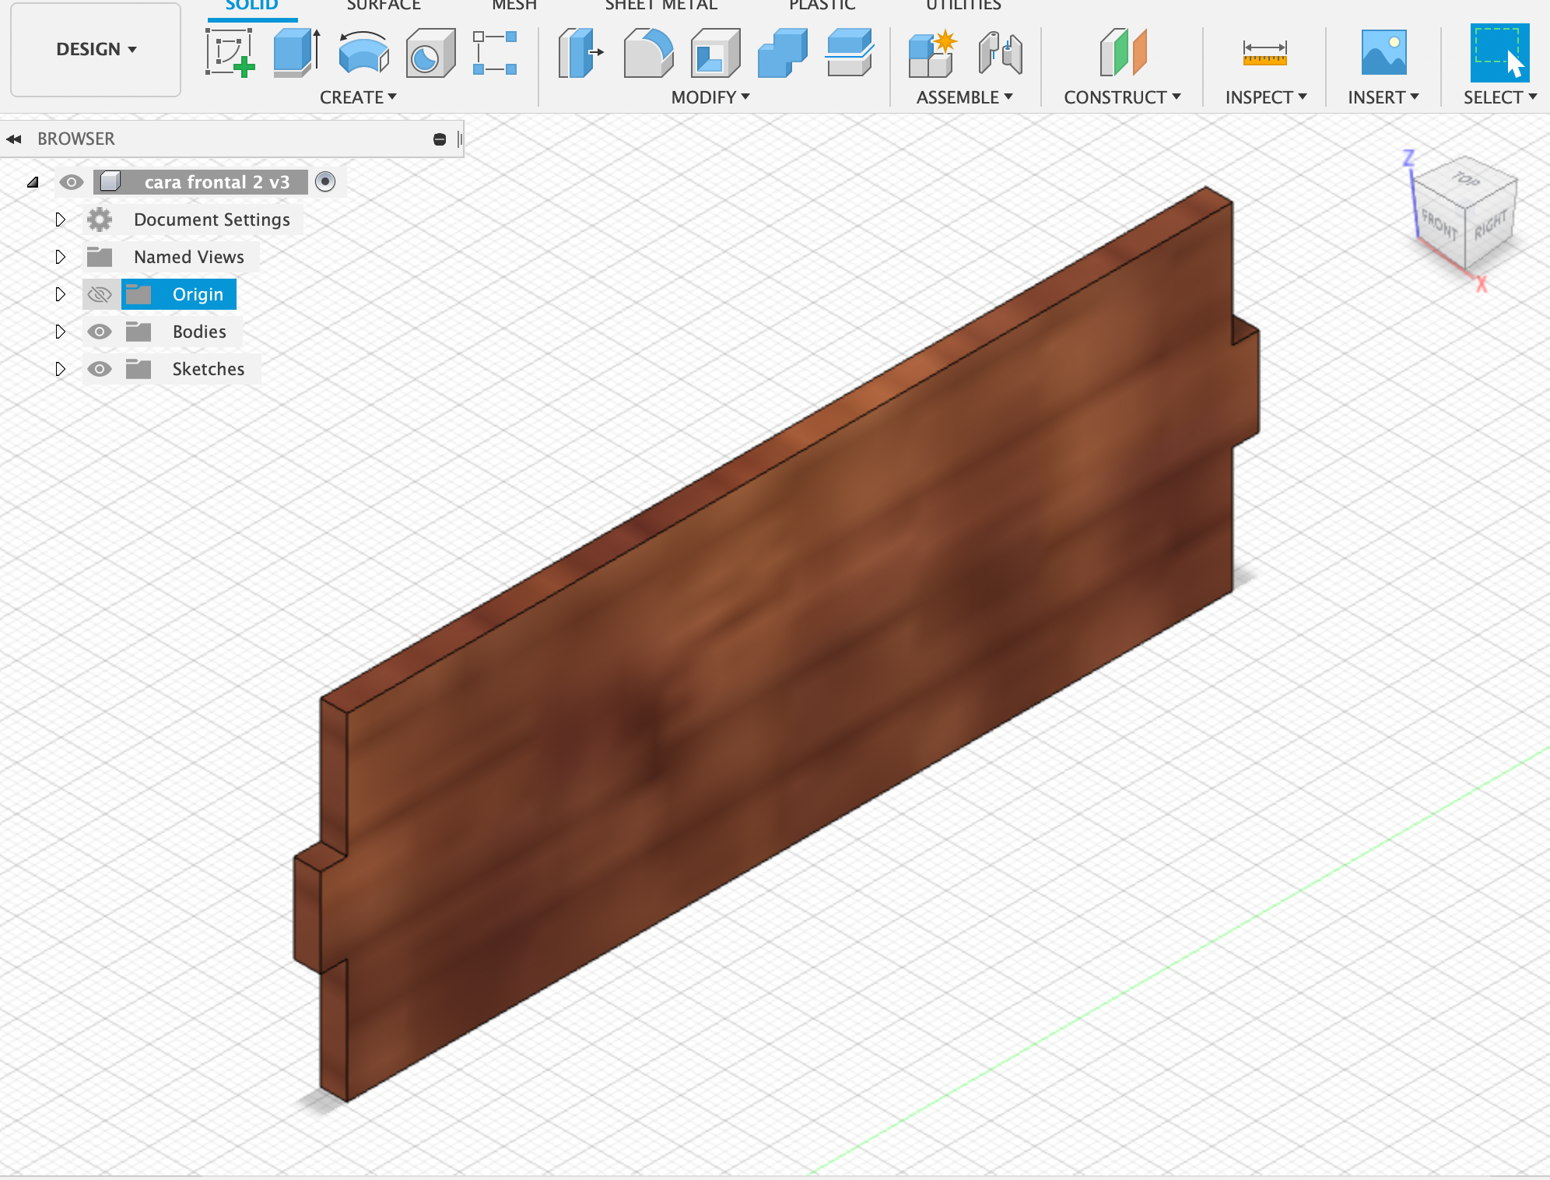Open the CREATE dropdown menu

pyautogui.click(x=358, y=97)
